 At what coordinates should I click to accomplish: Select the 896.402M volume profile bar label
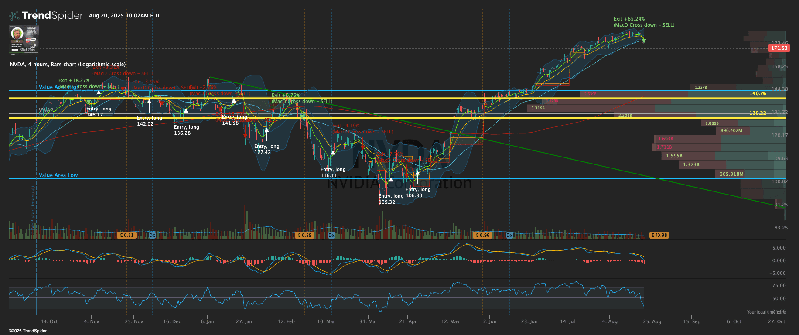(731, 130)
